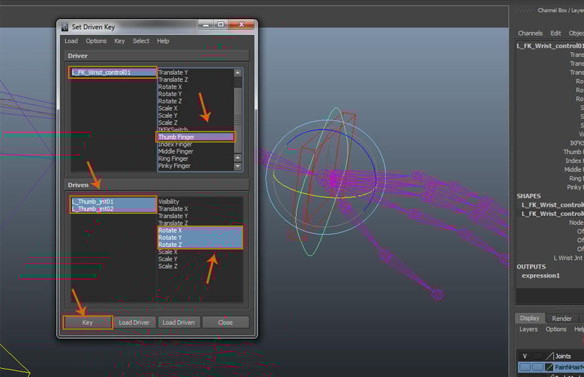Select Index Finger attribute in Driver list
584x377 pixels.
(x=175, y=144)
